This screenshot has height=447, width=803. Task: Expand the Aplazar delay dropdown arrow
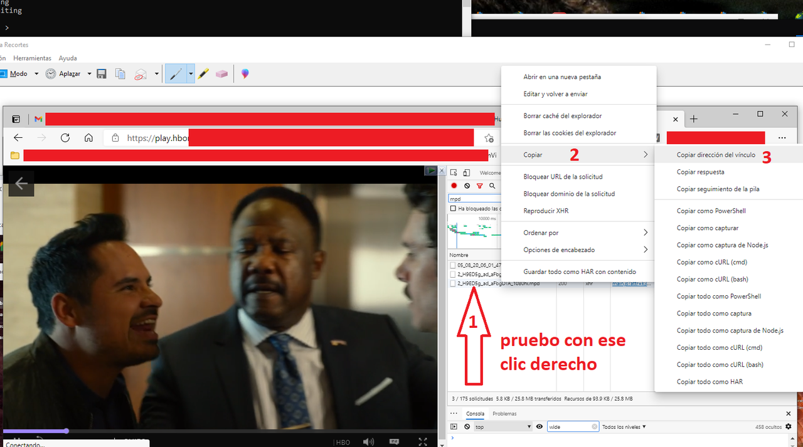click(x=89, y=74)
